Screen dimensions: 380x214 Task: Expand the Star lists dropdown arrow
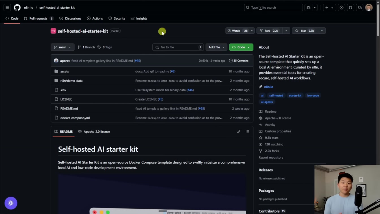click(x=322, y=31)
